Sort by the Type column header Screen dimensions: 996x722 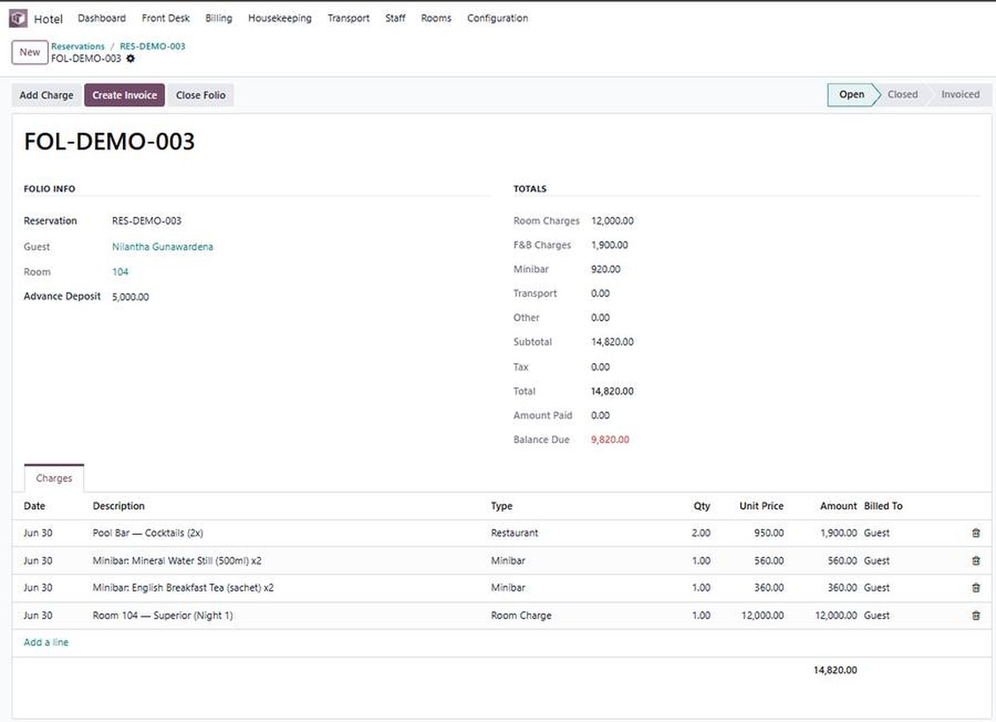[502, 506]
